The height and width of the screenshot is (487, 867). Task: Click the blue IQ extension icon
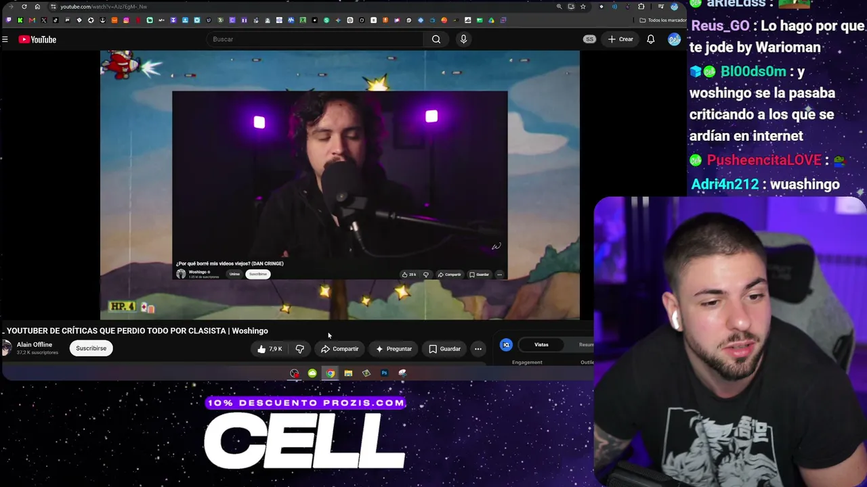pos(506,345)
